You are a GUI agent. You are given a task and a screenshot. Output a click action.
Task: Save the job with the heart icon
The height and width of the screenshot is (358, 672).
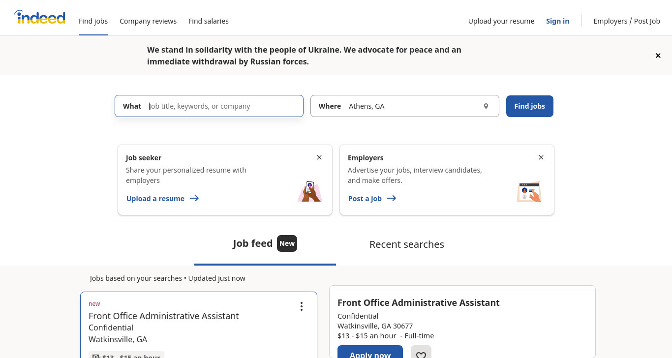pos(421,355)
